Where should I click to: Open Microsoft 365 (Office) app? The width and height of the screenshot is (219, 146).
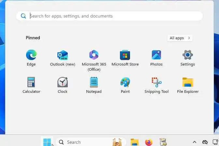tap(94, 60)
